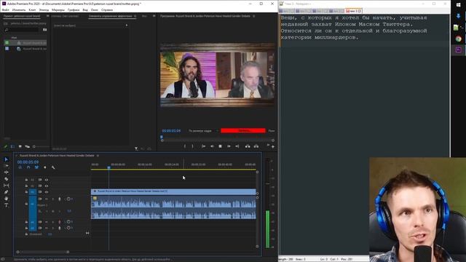Select the Ripple Edit tool

click(x=7, y=172)
